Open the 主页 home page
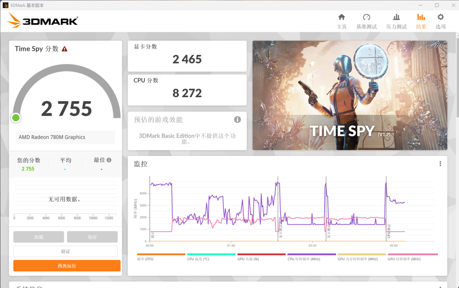 click(342, 21)
